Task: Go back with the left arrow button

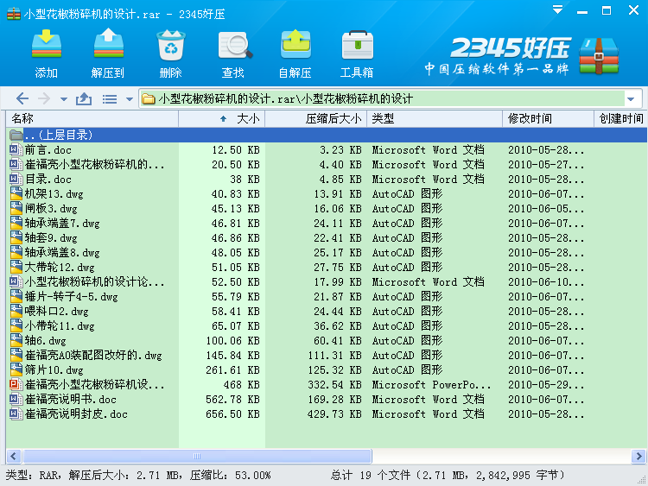Action: (22, 98)
